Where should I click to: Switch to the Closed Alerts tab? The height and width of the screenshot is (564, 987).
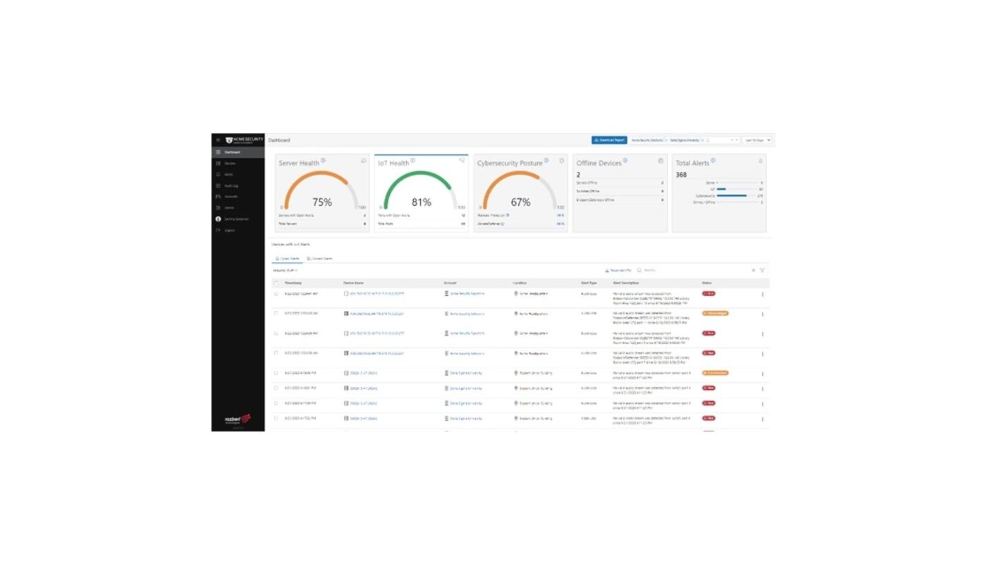point(320,259)
